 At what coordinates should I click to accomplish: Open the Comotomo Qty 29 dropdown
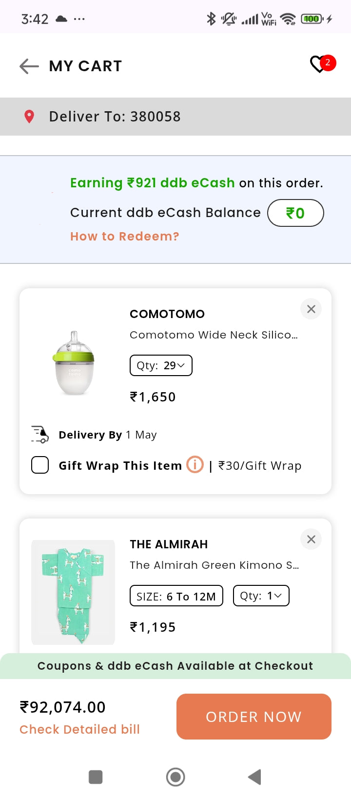click(x=161, y=365)
